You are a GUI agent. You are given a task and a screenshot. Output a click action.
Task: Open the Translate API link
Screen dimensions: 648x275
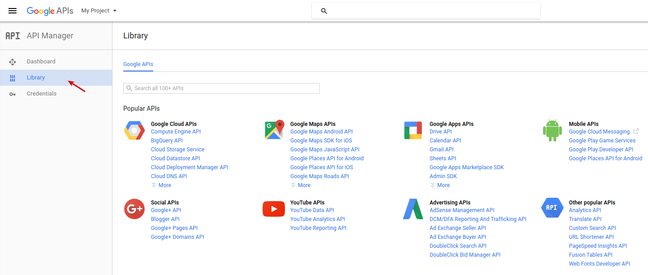585,219
